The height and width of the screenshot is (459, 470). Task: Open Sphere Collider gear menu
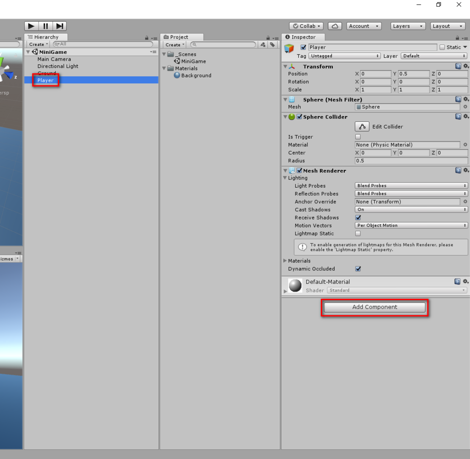pos(466,116)
